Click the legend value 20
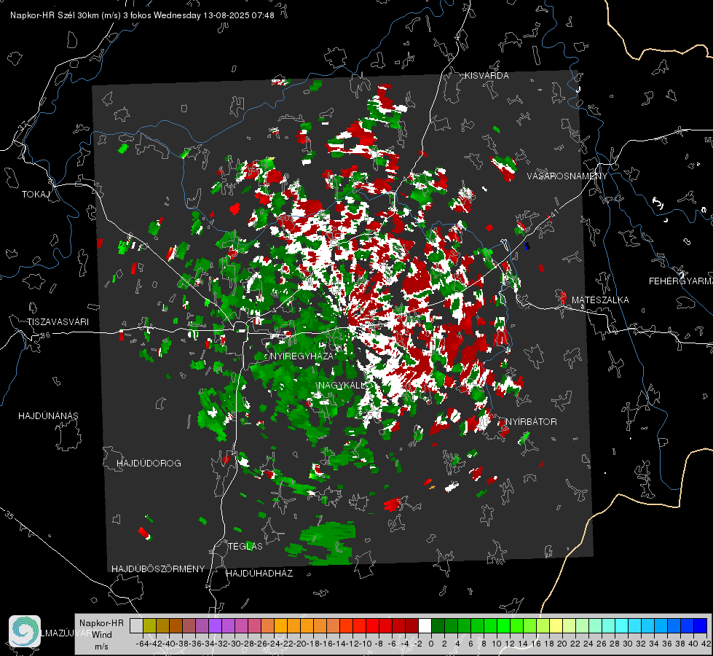Image resolution: width=713 pixels, height=656 pixels. pos(562,644)
